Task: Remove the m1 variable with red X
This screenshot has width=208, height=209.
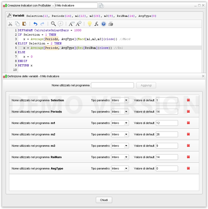Action: coord(188,123)
